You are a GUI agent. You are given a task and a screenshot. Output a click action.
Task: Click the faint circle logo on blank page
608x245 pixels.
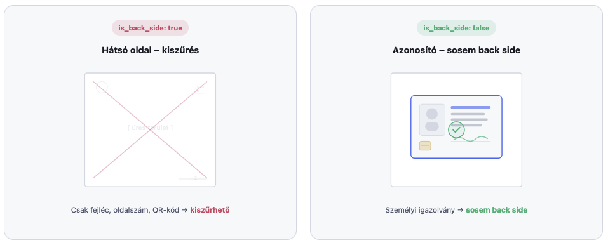pyautogui.click(x=102, y=87)
